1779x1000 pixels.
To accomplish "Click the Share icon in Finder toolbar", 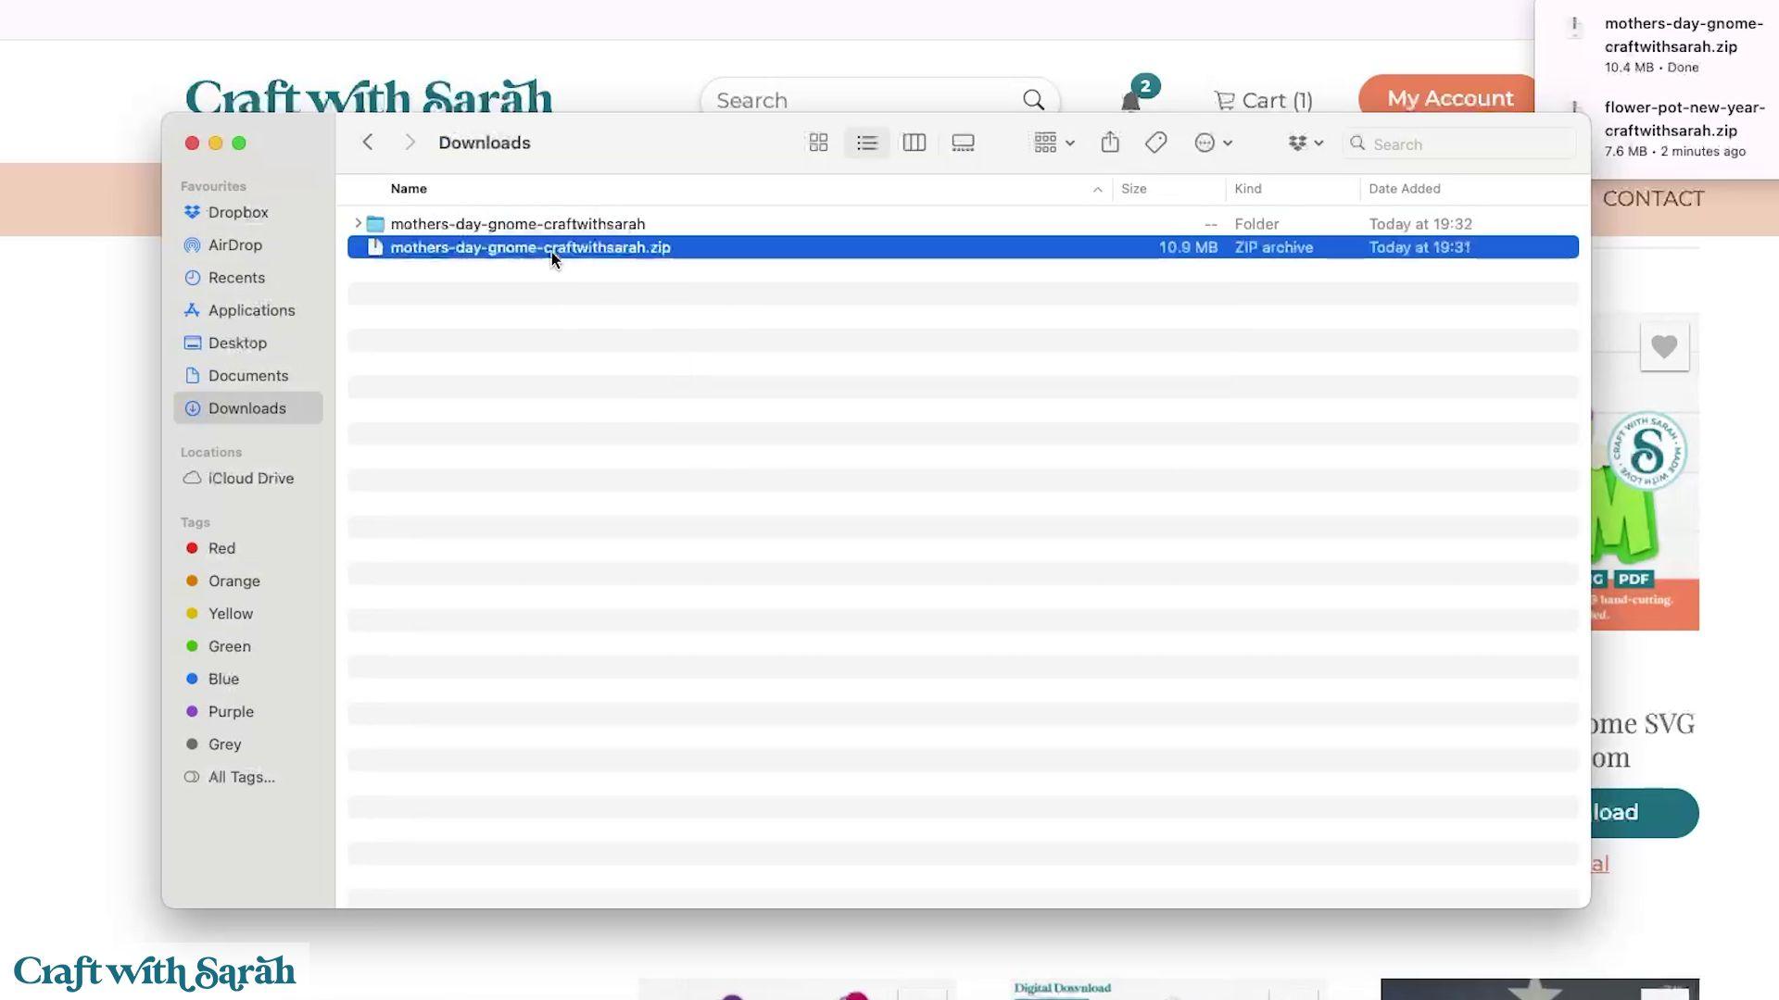I will coord(1110,142).
